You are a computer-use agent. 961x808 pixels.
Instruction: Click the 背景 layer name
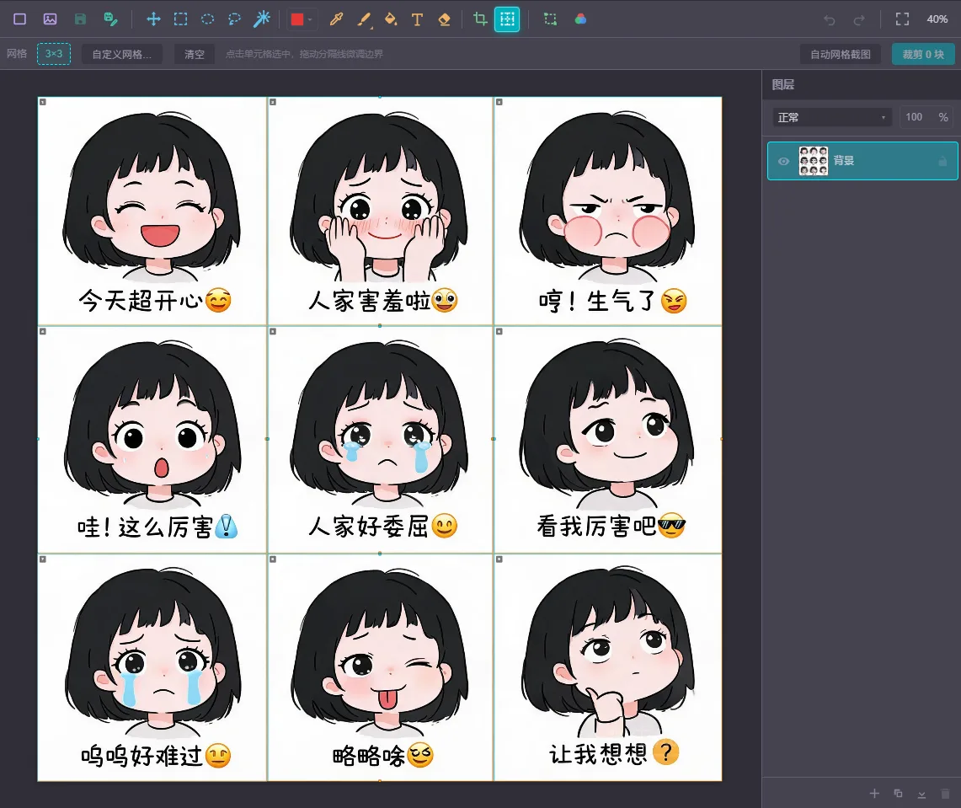point(844,161)
